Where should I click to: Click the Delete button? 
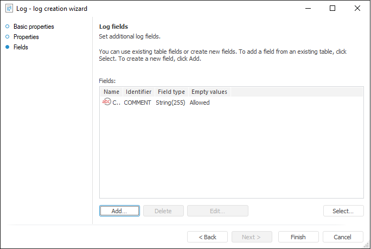coord(163,211)
